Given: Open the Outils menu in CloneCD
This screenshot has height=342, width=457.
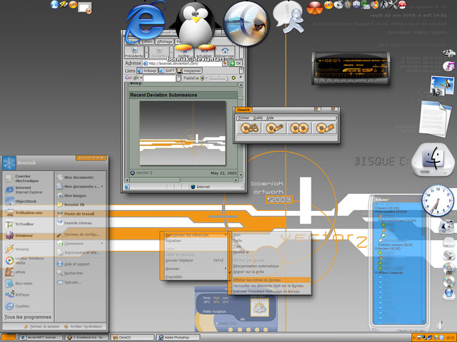Looking at the screenshot, I should coord(258,118).
